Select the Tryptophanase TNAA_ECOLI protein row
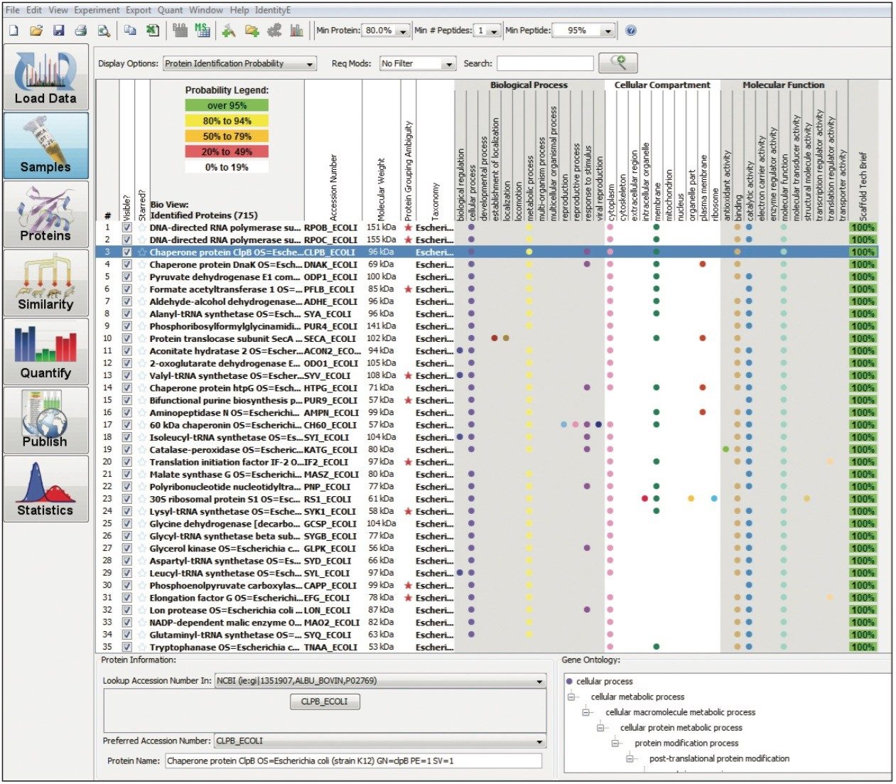Viewport: 896px width, 784px height. 487,648
